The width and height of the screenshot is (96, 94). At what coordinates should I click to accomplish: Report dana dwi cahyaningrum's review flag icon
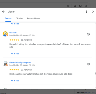[88, 64]
